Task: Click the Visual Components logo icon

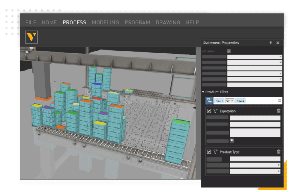Action: pyautogui.click(x=31, y=37)
